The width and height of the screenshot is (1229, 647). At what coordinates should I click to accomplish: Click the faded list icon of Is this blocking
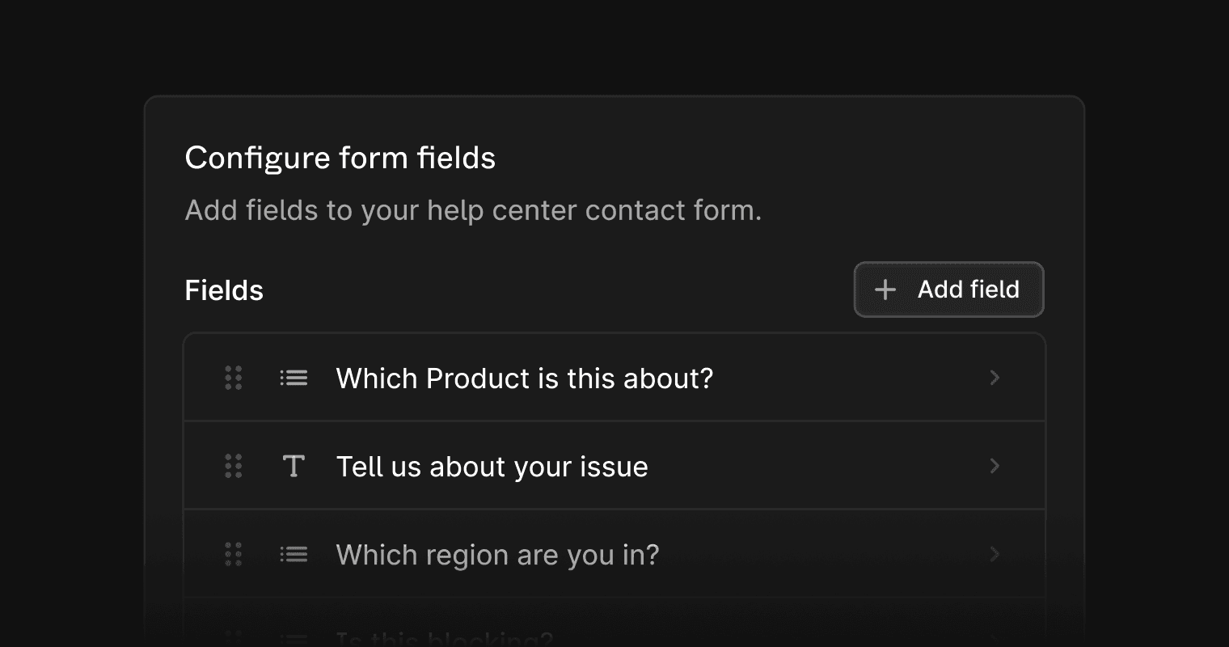[294, 641]
